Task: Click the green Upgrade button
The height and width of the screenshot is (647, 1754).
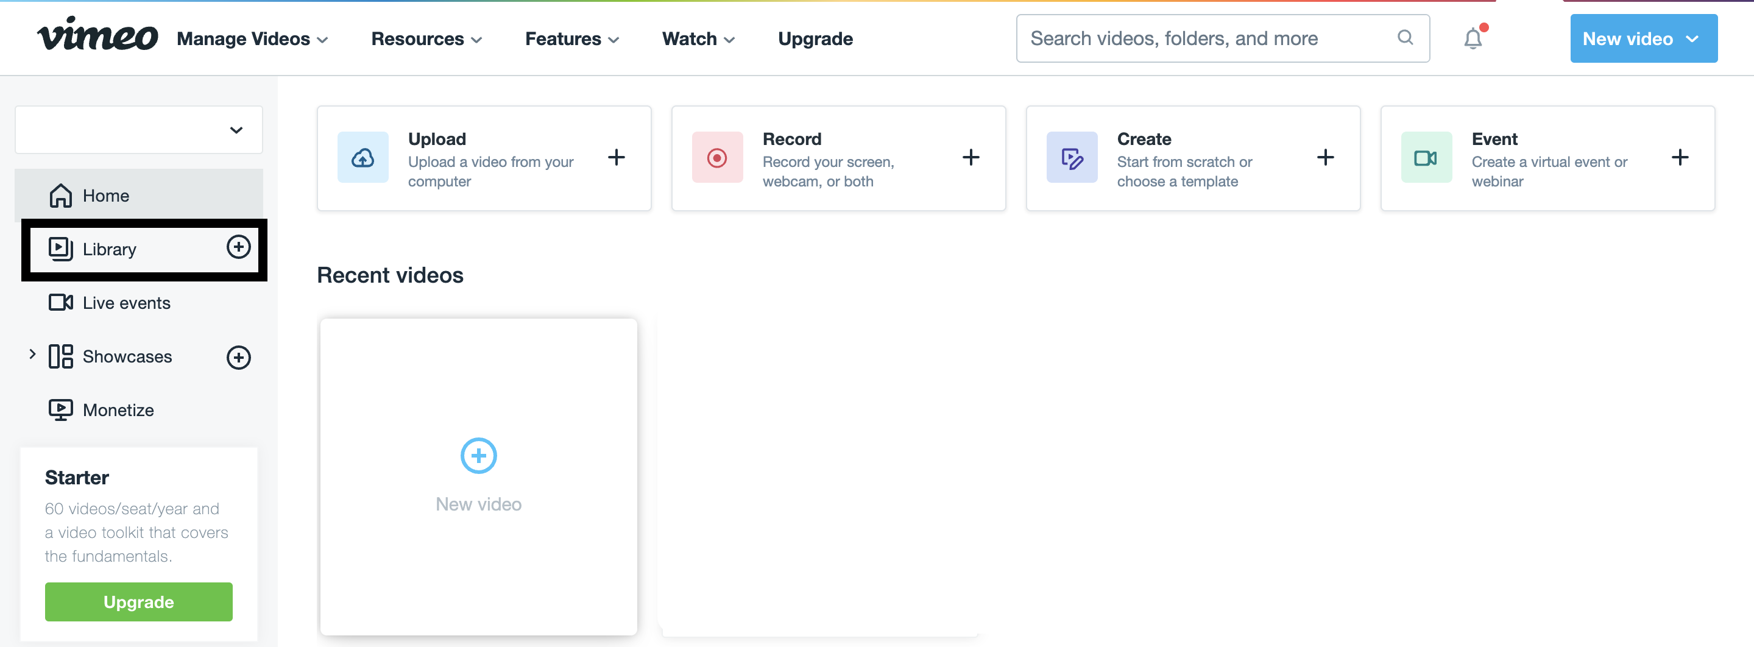Action: coord(139,601)
